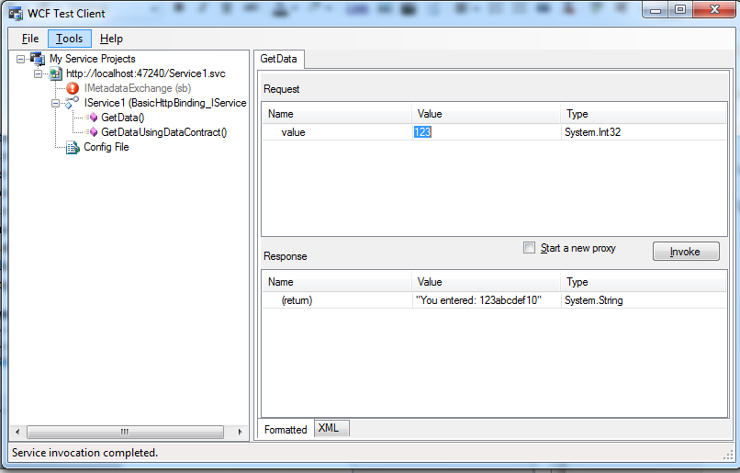Open the Help menu
This screenshot has width=740, height=473.
tap(111, 39)
